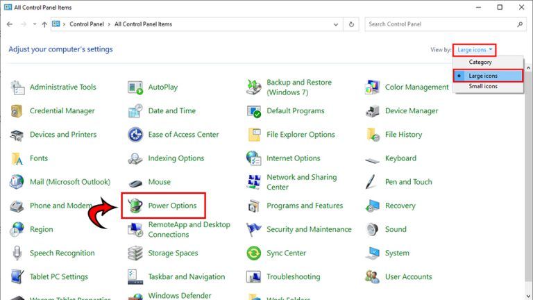Click the address bar Control Panel icon
Viewport: 533px width, 300px height.
56,24
